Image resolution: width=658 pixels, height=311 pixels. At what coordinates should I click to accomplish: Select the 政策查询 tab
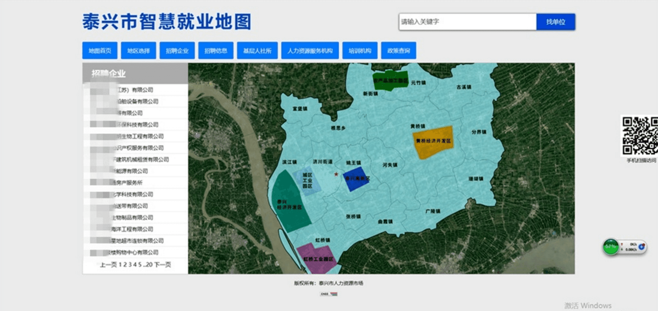[398, 51]
